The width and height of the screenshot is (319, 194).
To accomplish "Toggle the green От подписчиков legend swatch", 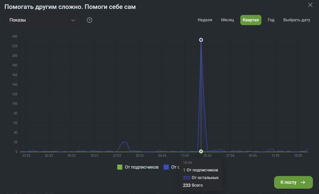I will coord(120,167).
